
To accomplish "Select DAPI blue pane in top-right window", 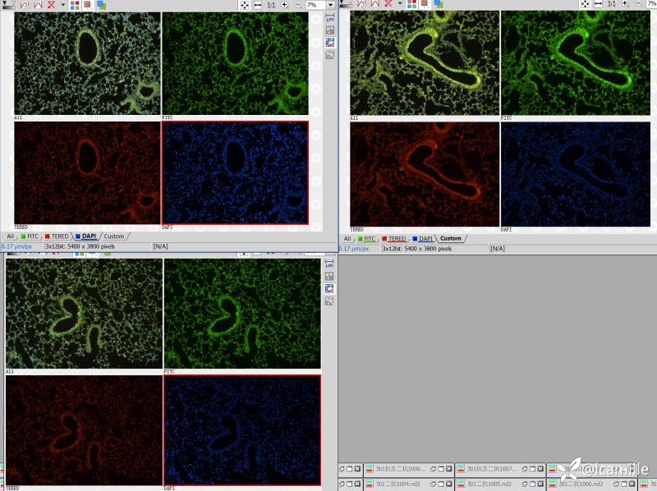I will [x=576, y=174].
